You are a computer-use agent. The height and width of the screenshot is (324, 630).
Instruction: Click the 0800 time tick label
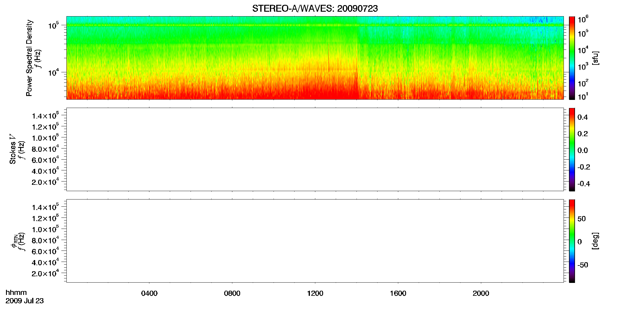(x=232, y=293)
